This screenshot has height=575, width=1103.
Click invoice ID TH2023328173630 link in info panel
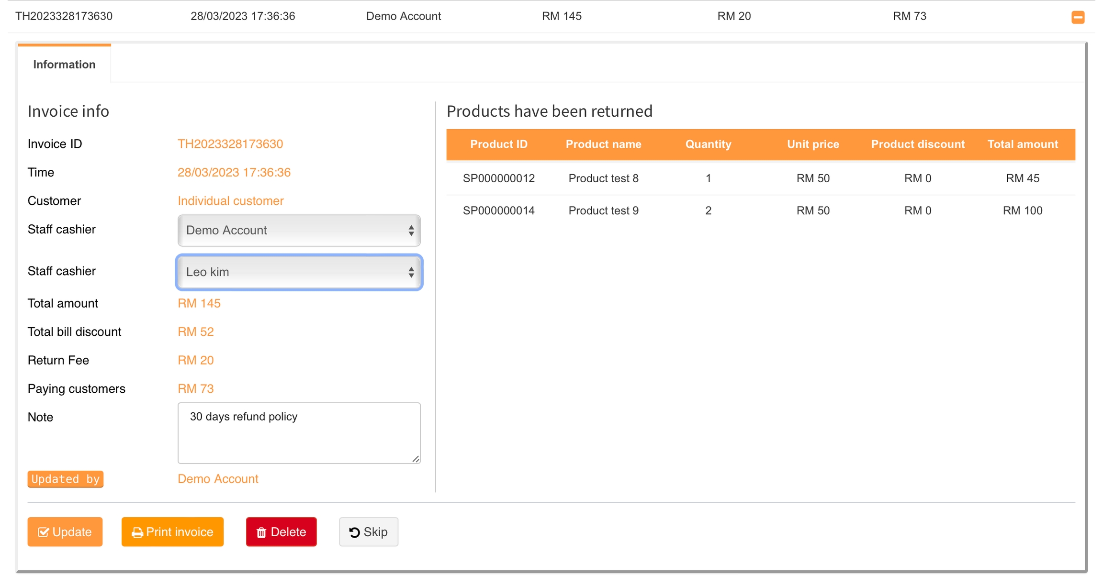[230, 144]
